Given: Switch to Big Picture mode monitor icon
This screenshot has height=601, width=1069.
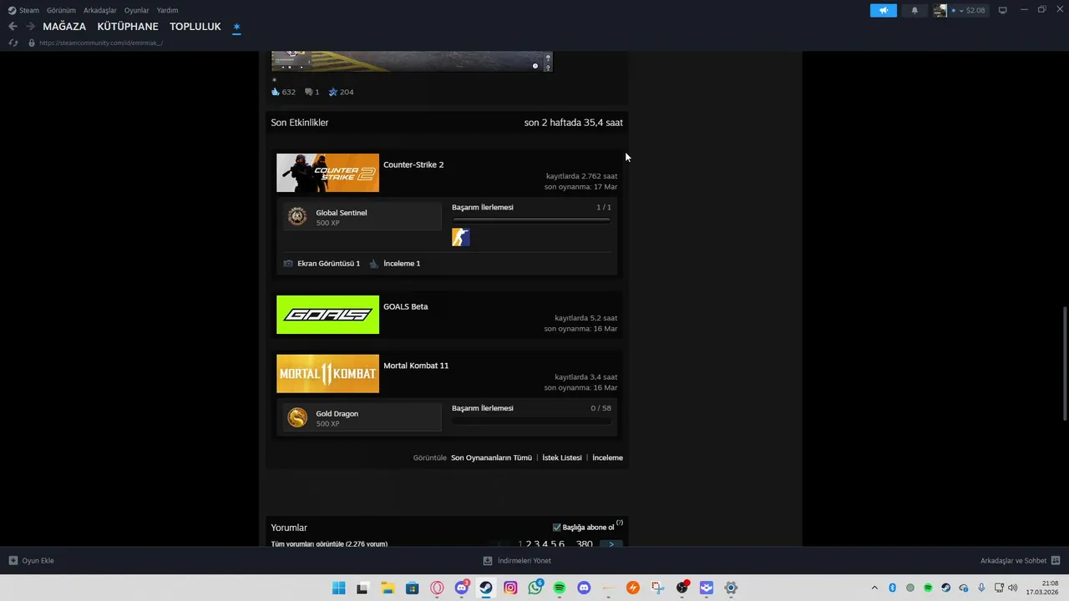Looking at the screenshot, I should [1003, 10].
